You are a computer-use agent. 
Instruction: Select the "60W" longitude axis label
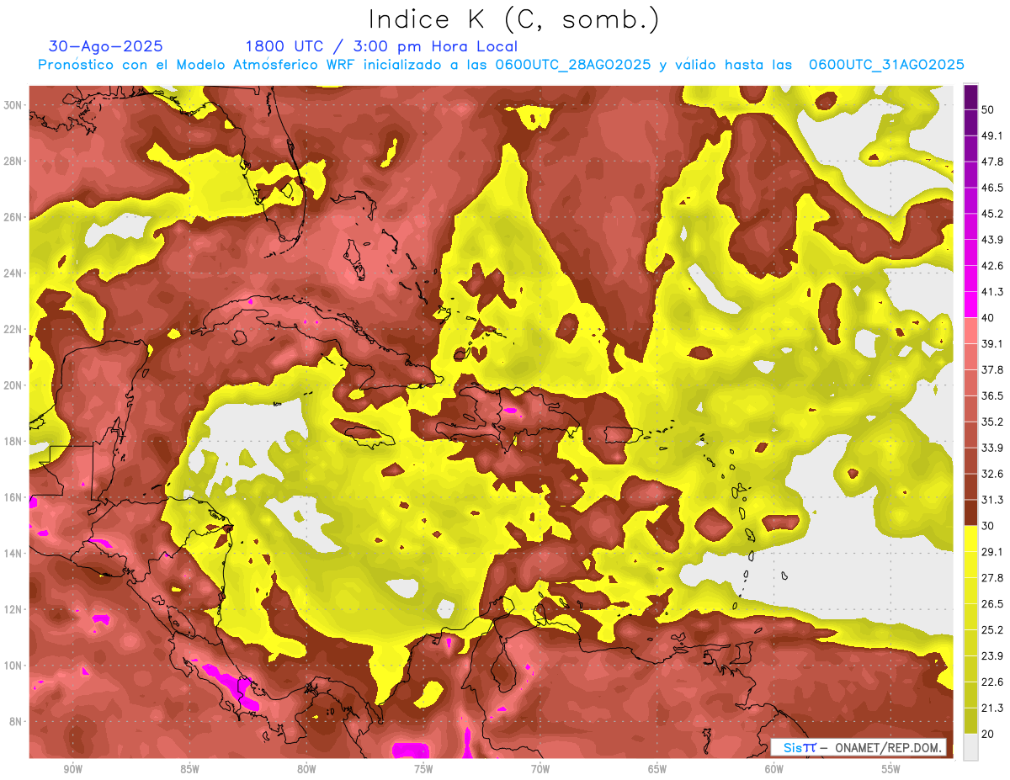(774, 770)
